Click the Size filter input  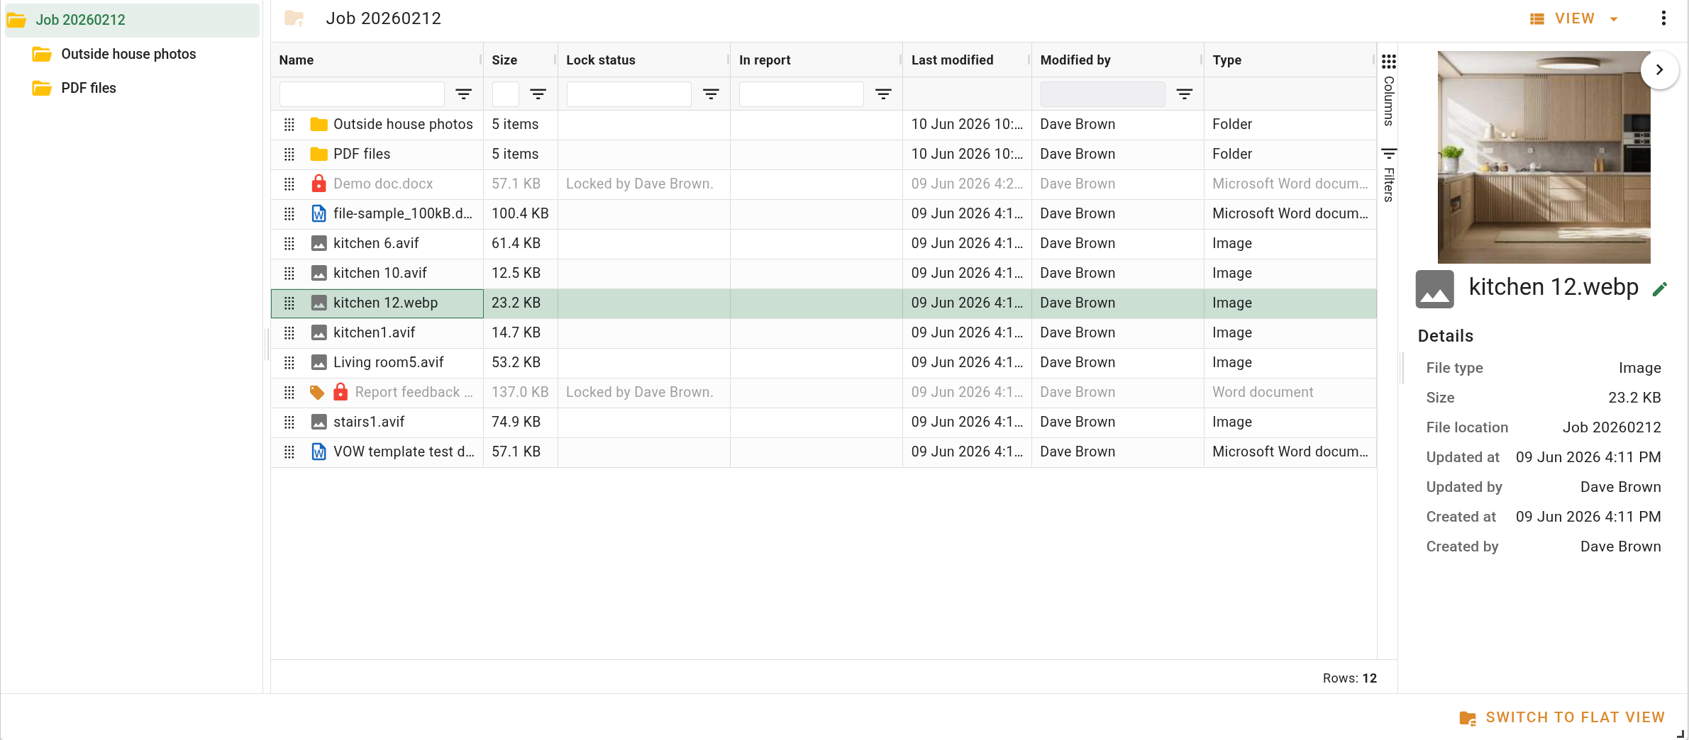click(x=505, y=94)
